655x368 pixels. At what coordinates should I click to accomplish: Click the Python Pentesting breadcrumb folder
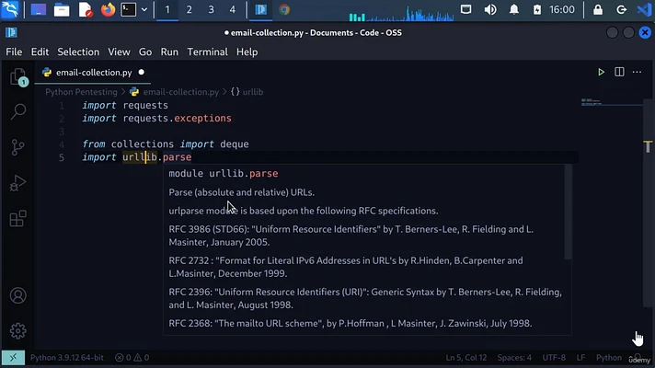pyautogui.click(x=81, y=92)
